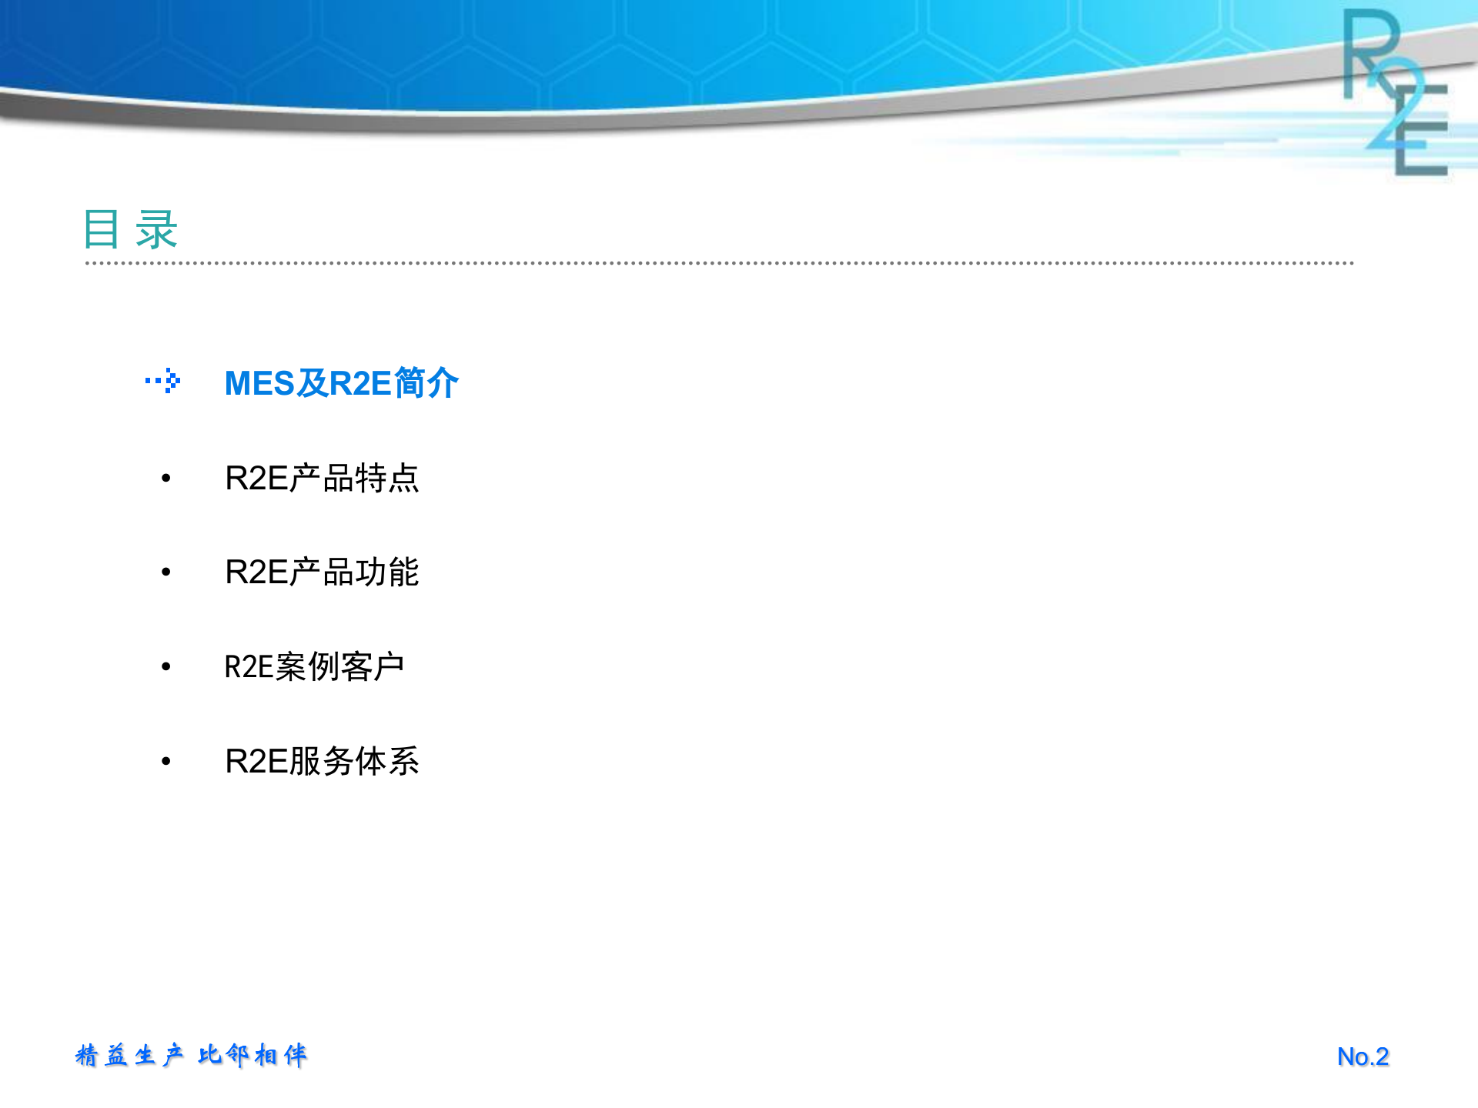Click the bullet point before R2E服务体系

pos(166,763)
